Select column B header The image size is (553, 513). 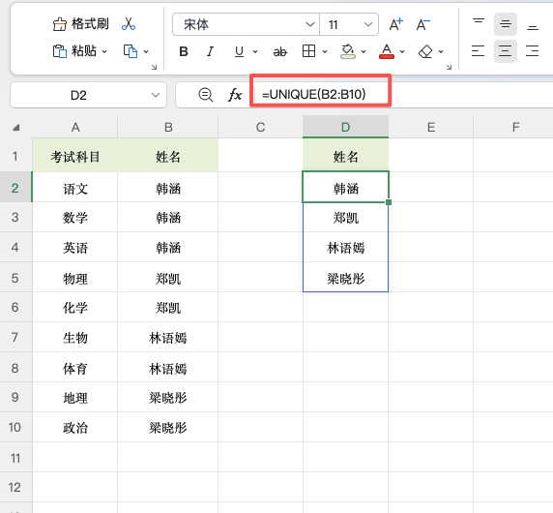click(x=168, y=127)
